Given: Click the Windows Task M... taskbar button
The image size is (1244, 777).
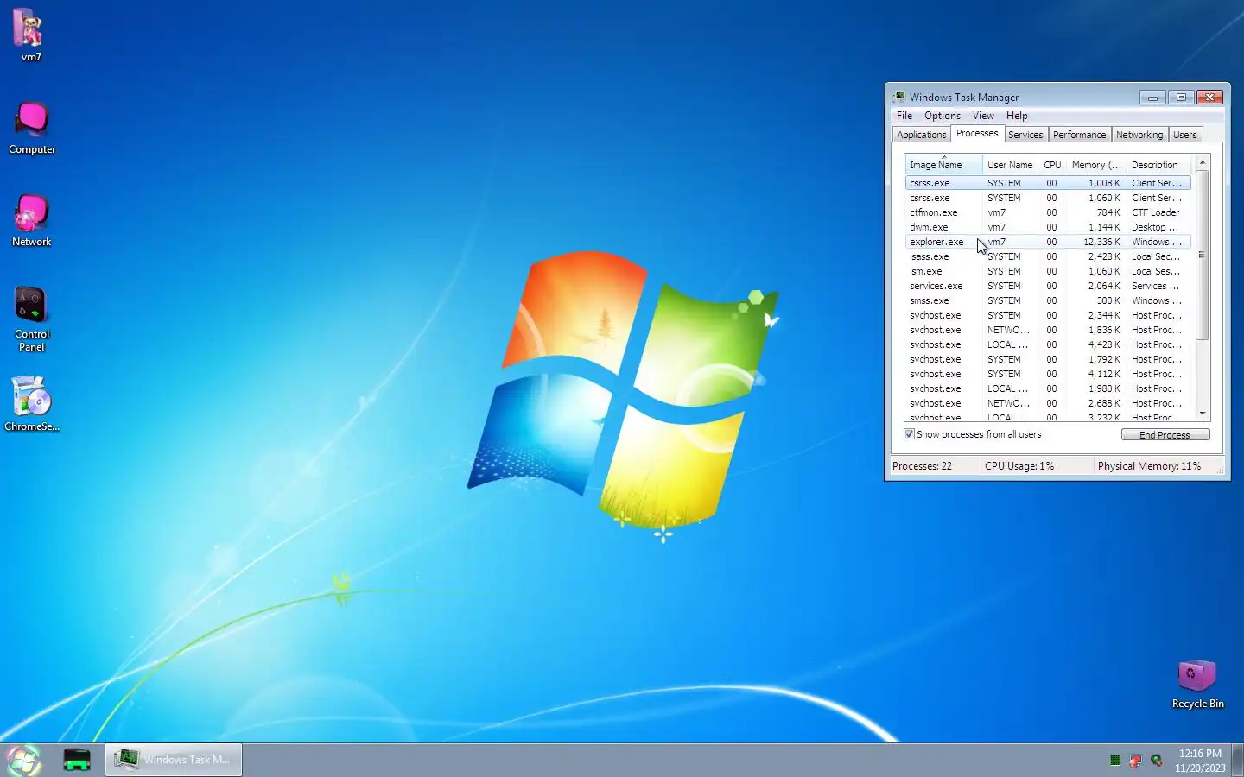Looking at the screenshot, I should point(174,760).
